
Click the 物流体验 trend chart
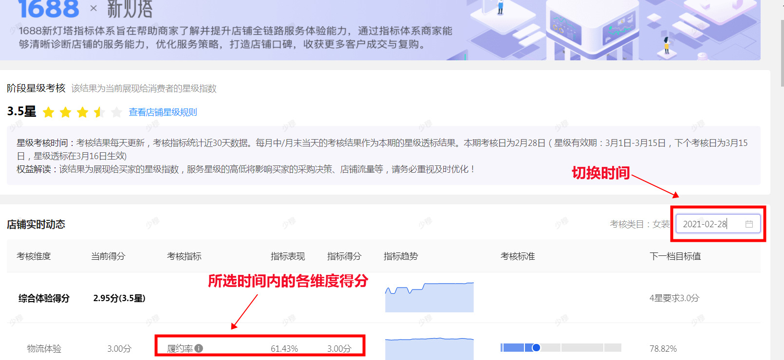click(429, 348)
